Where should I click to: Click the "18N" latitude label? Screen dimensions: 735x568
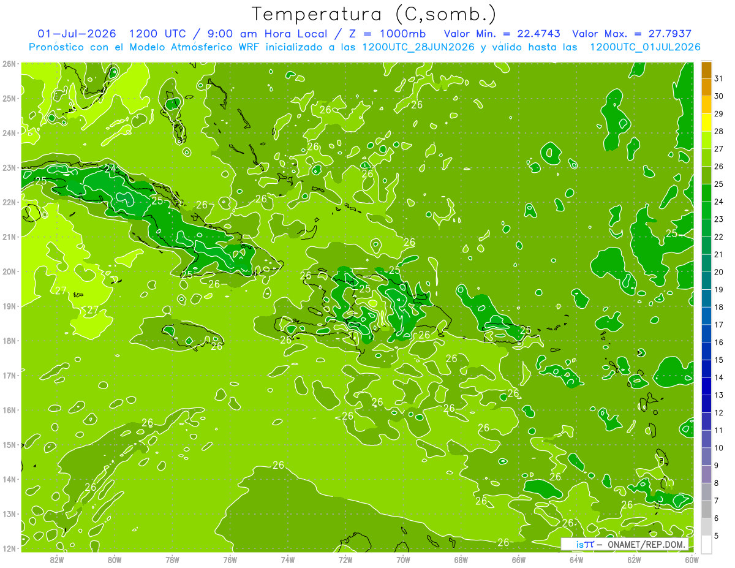click(x=9, y=341)
